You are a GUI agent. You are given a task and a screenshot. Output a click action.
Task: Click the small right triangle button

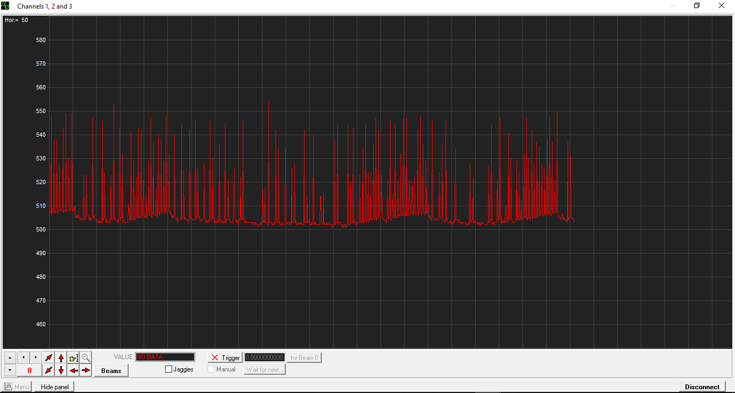click(36, 357)
